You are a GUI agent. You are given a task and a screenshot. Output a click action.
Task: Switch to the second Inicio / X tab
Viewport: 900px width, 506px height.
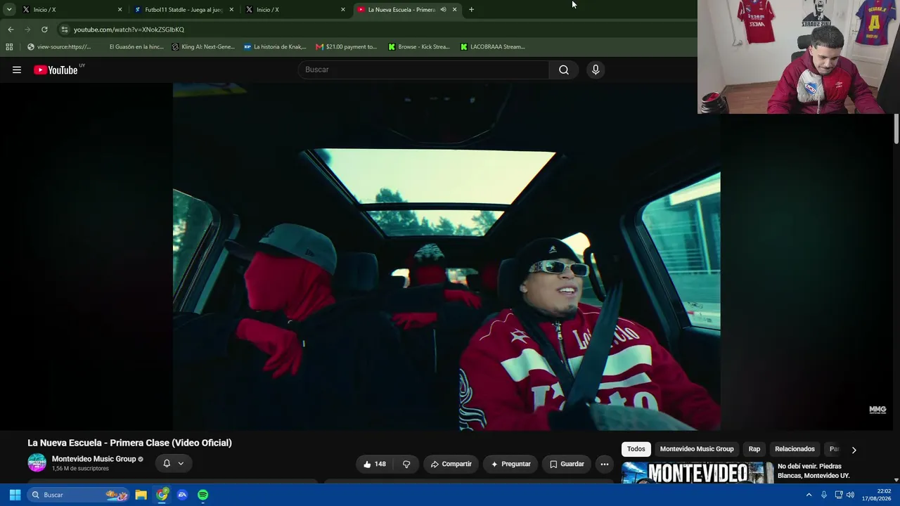point(295,10)
